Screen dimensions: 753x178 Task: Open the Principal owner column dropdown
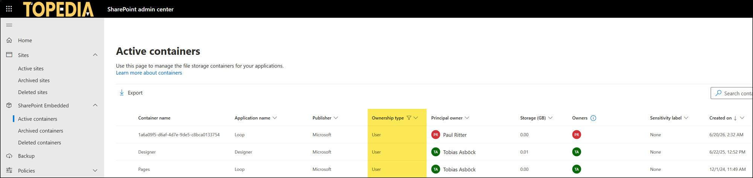pos(467,118)
